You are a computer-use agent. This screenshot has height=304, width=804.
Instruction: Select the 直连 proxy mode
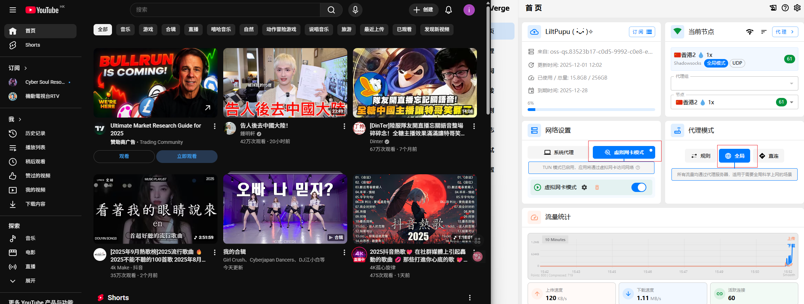pyautogui.click(x=769, y=156)
